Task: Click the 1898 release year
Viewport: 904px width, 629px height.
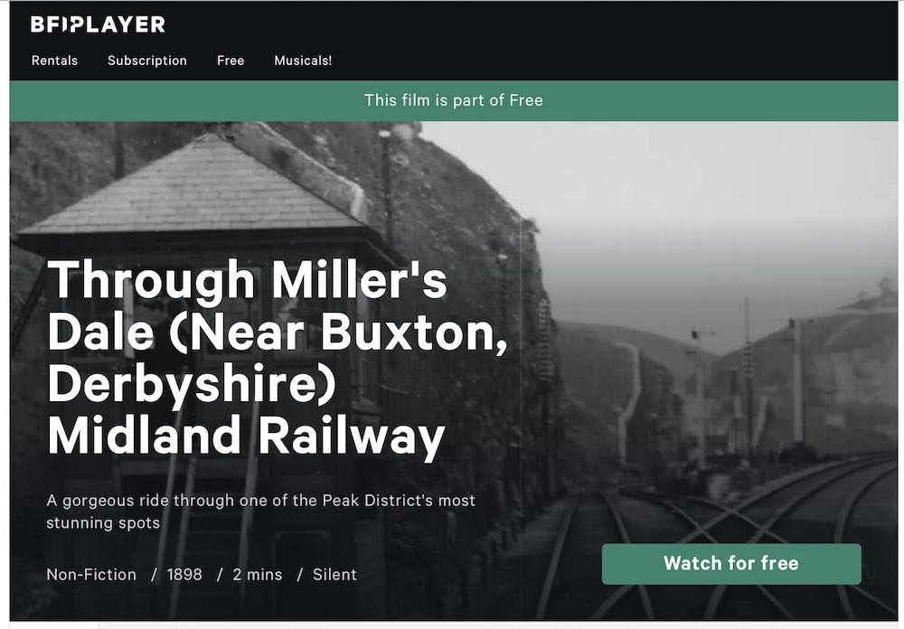Action: point(184,575)
